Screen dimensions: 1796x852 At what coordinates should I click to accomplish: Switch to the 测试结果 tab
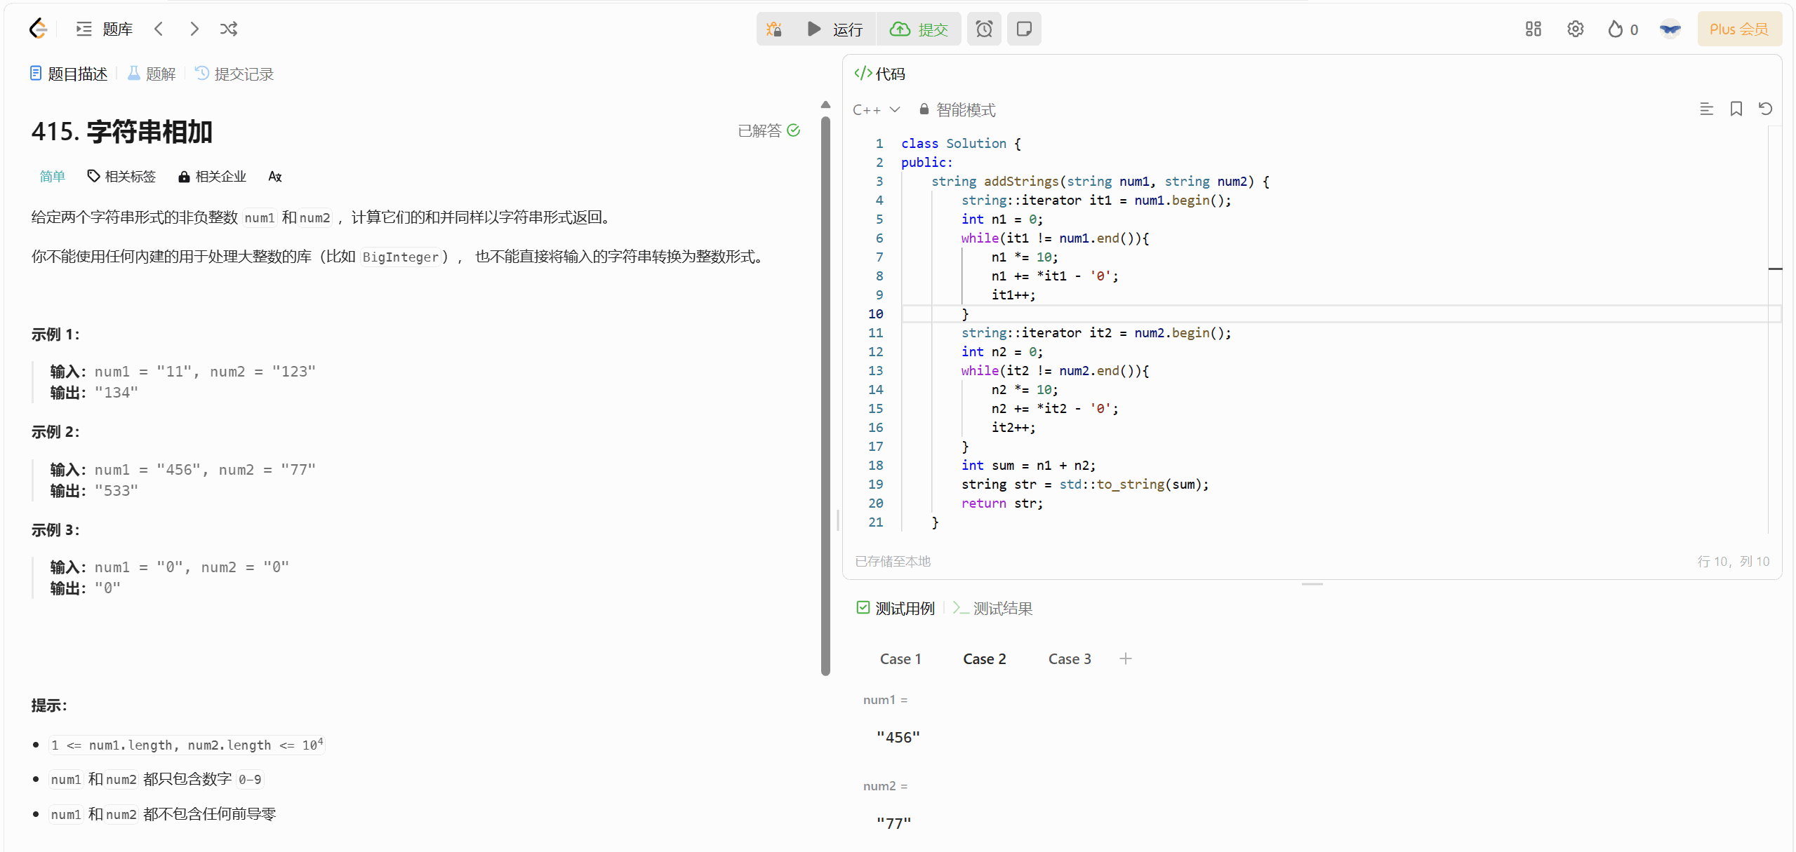[992, 608]
